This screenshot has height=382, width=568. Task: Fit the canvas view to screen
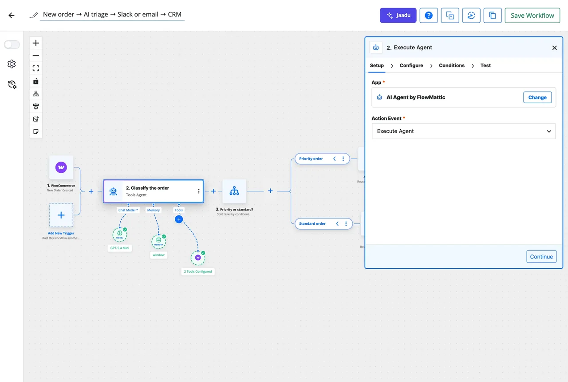(36, 68)
